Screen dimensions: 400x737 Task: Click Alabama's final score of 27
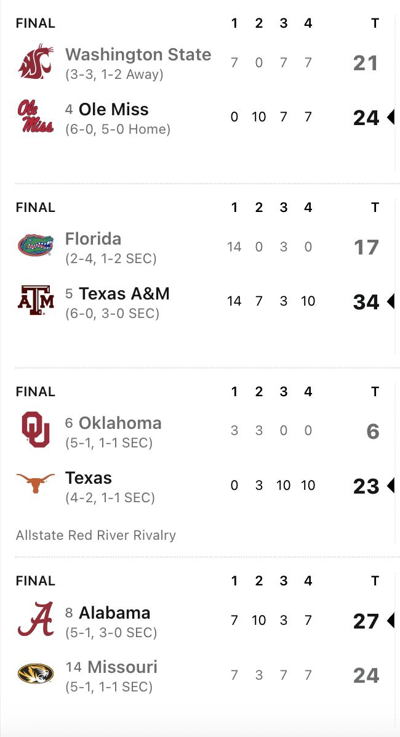[x=366, y=621]
